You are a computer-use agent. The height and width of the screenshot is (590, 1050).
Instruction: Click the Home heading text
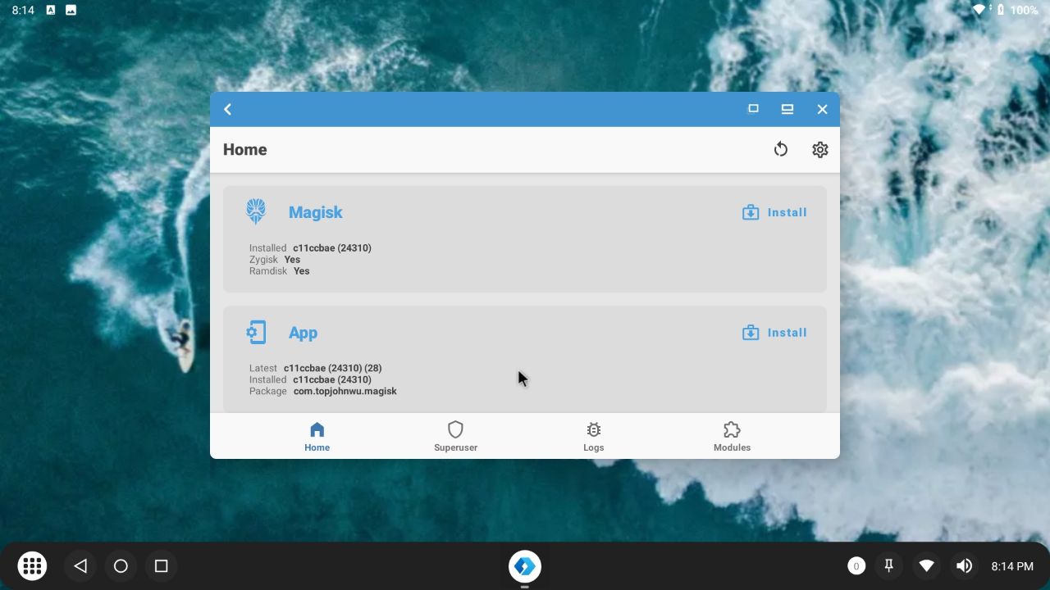(245, 149)
